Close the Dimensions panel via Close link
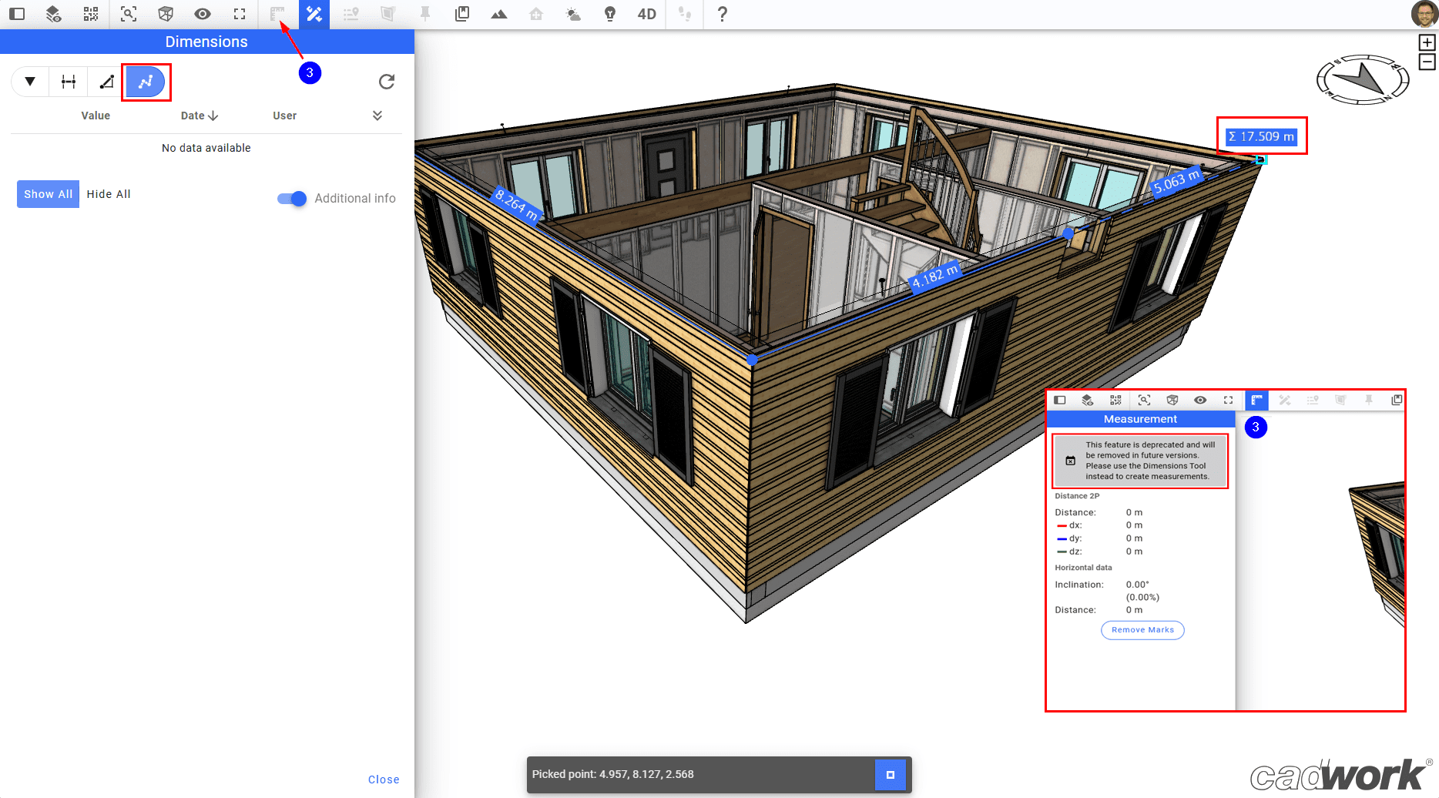This screenshot has width=1439, height=798. click(383, 780)
